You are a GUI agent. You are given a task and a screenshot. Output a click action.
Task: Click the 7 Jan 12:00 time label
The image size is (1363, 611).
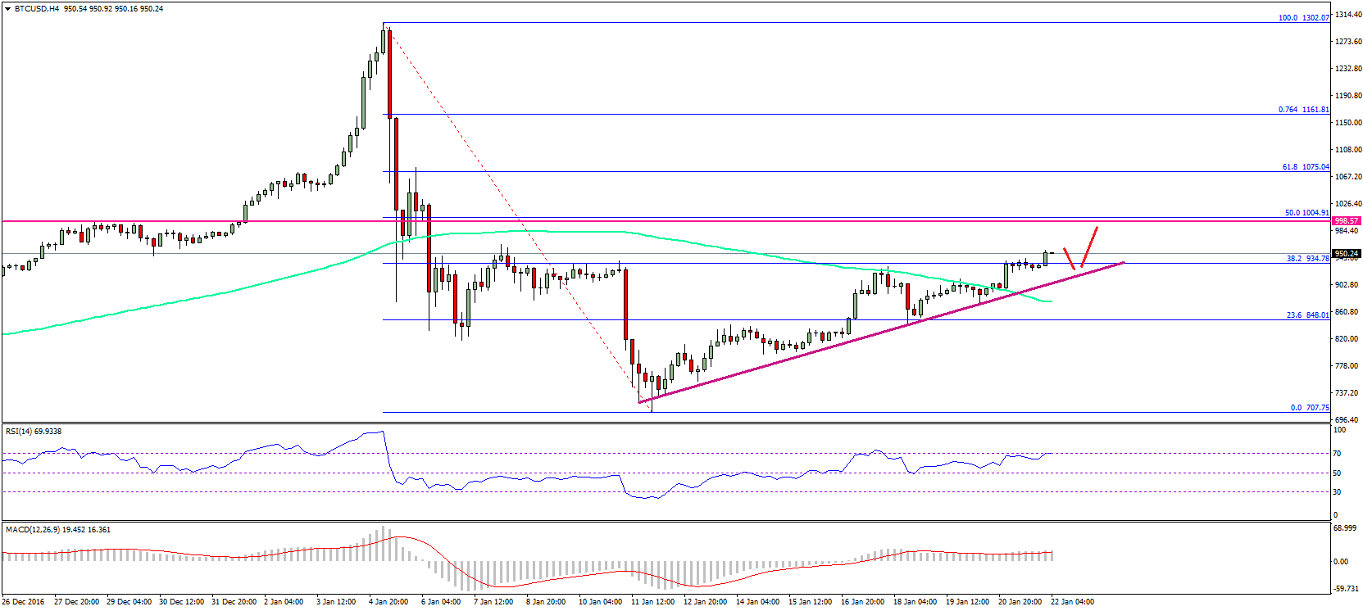coord(494,602)
